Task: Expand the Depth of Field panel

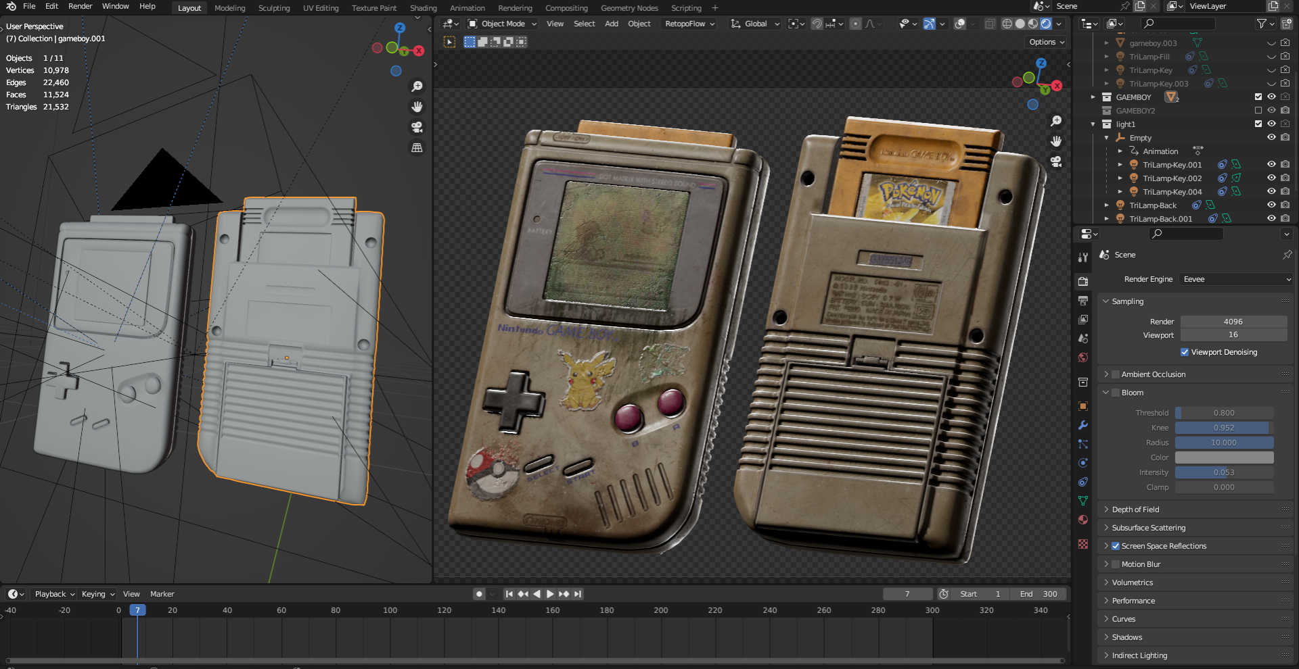Action: pos(1106,510)
